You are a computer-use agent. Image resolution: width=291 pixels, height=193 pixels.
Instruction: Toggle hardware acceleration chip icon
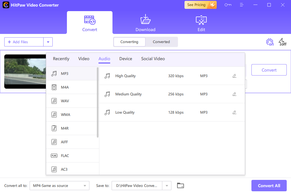270,42
